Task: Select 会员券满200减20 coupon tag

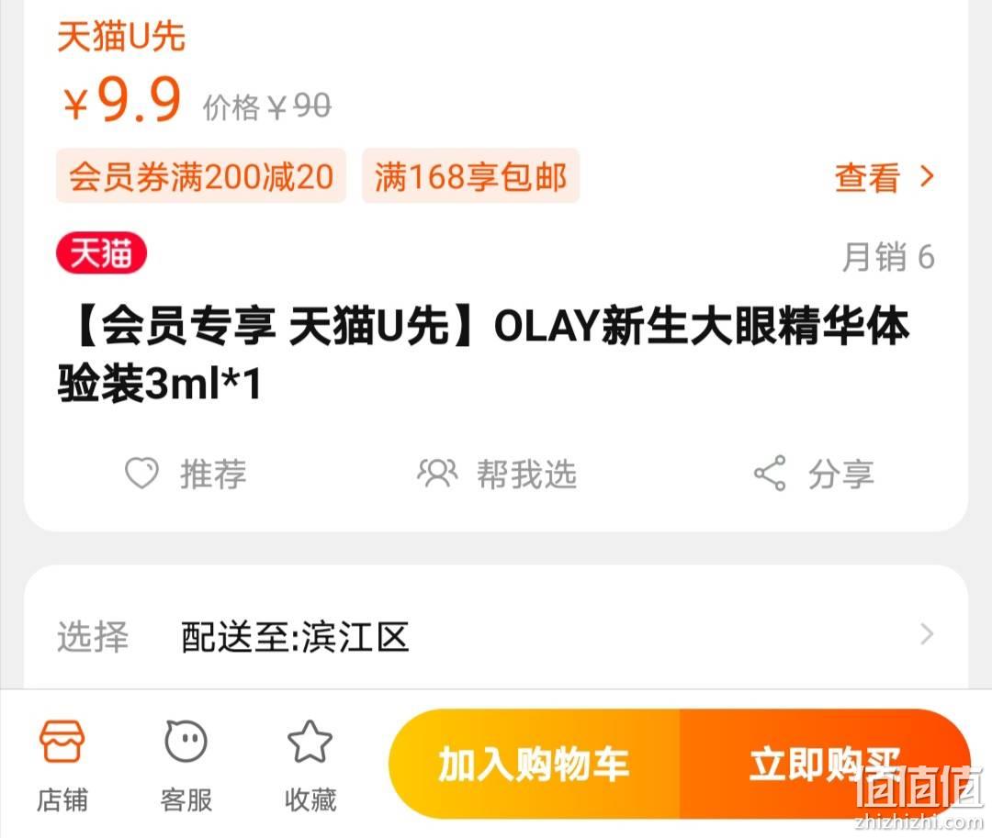Action: click(201, 176)
